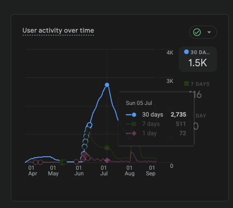Click the 2,735 value in tooltip

[x=178, y=115]
